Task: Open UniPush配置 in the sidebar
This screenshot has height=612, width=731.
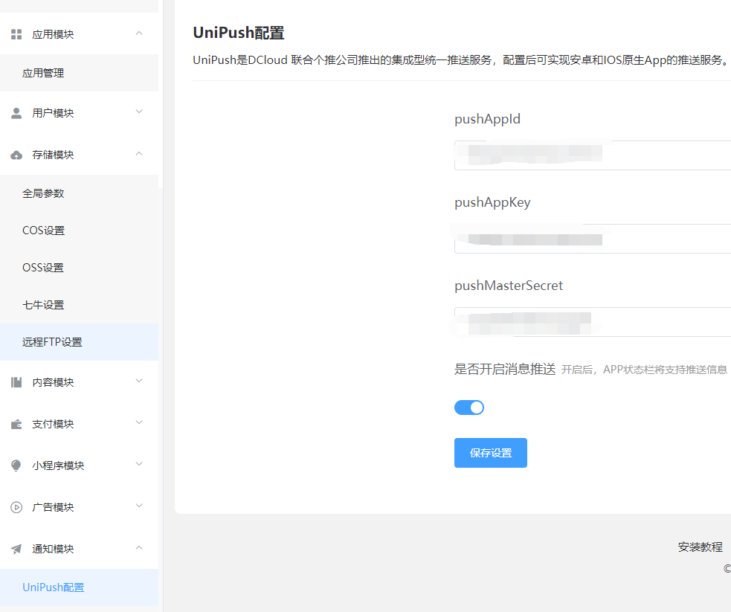Action: [80, 587]
